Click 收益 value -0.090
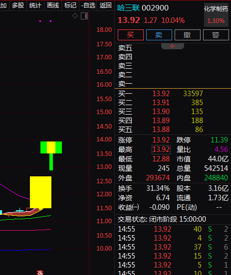Viewport: 231px width, 275px height. coord(160,207)
